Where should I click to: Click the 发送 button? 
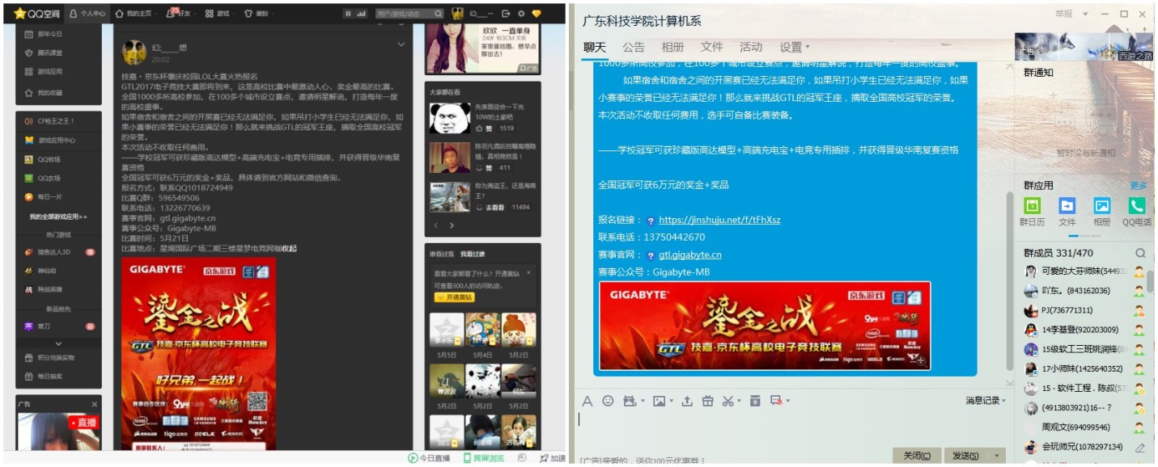coord(965,456)
